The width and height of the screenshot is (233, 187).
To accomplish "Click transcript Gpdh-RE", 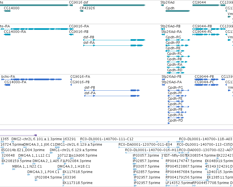I will coord(173,48).
